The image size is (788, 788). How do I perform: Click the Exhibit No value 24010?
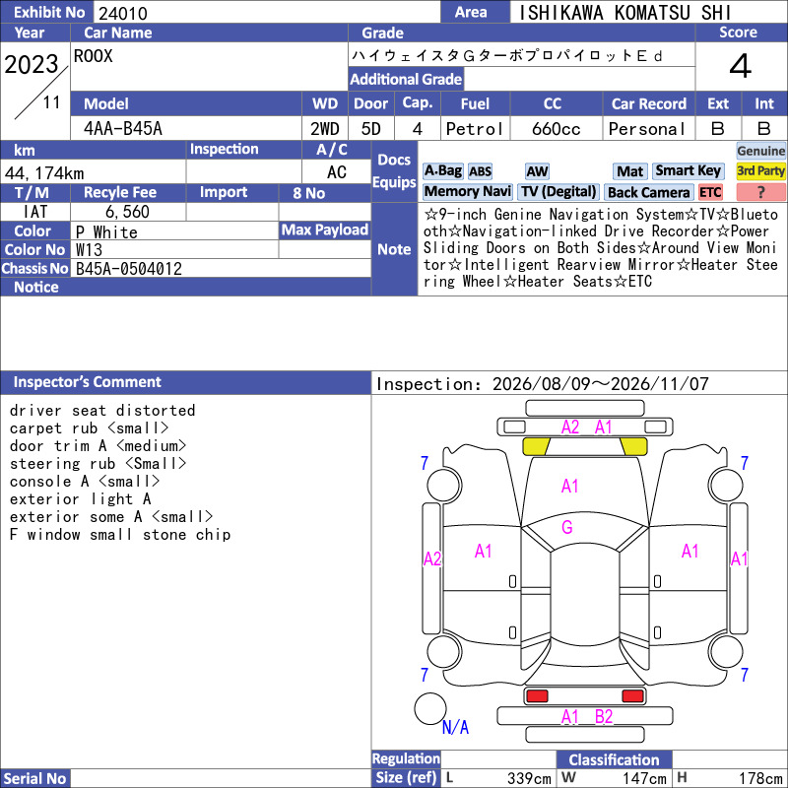[x=123, y=14]
